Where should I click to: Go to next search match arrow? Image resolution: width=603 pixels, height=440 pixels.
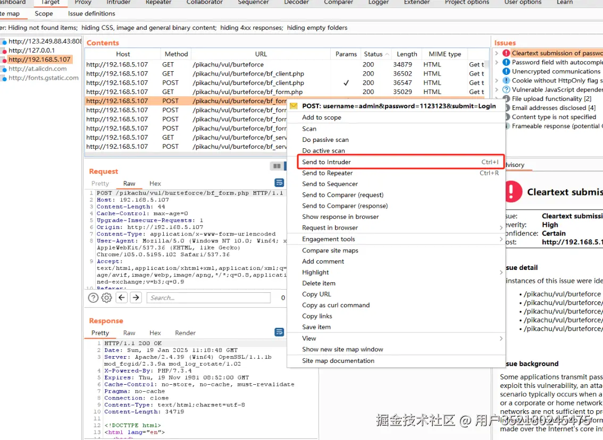click(136, 298)
